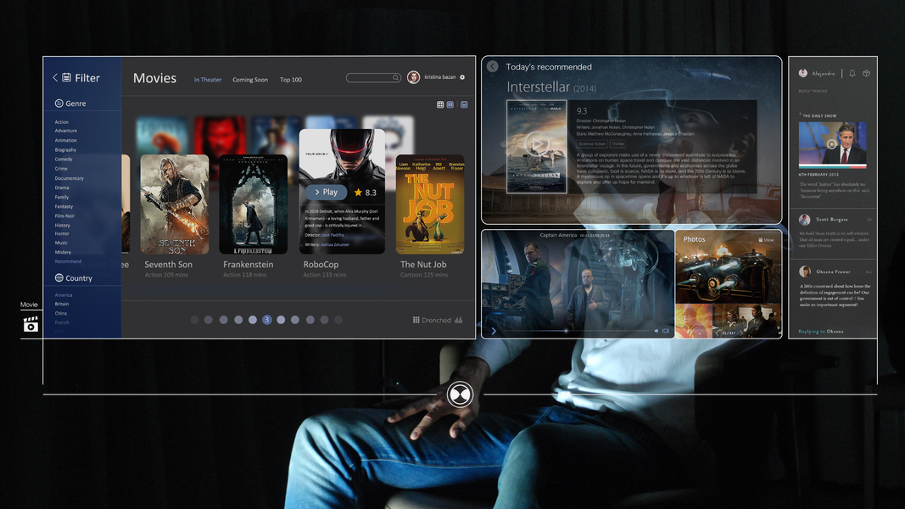The width and height of the screenshot is (905, 509).
Task: Click the previous arrow in Photos counter
Action: pos(718,333)
